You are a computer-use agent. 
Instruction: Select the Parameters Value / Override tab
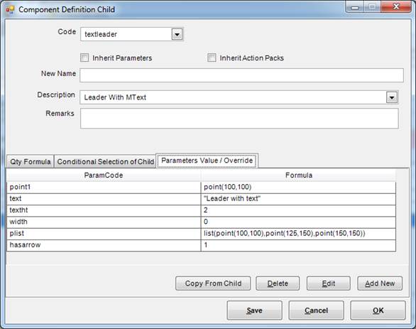pyautogui.click(x=207, y=161)
